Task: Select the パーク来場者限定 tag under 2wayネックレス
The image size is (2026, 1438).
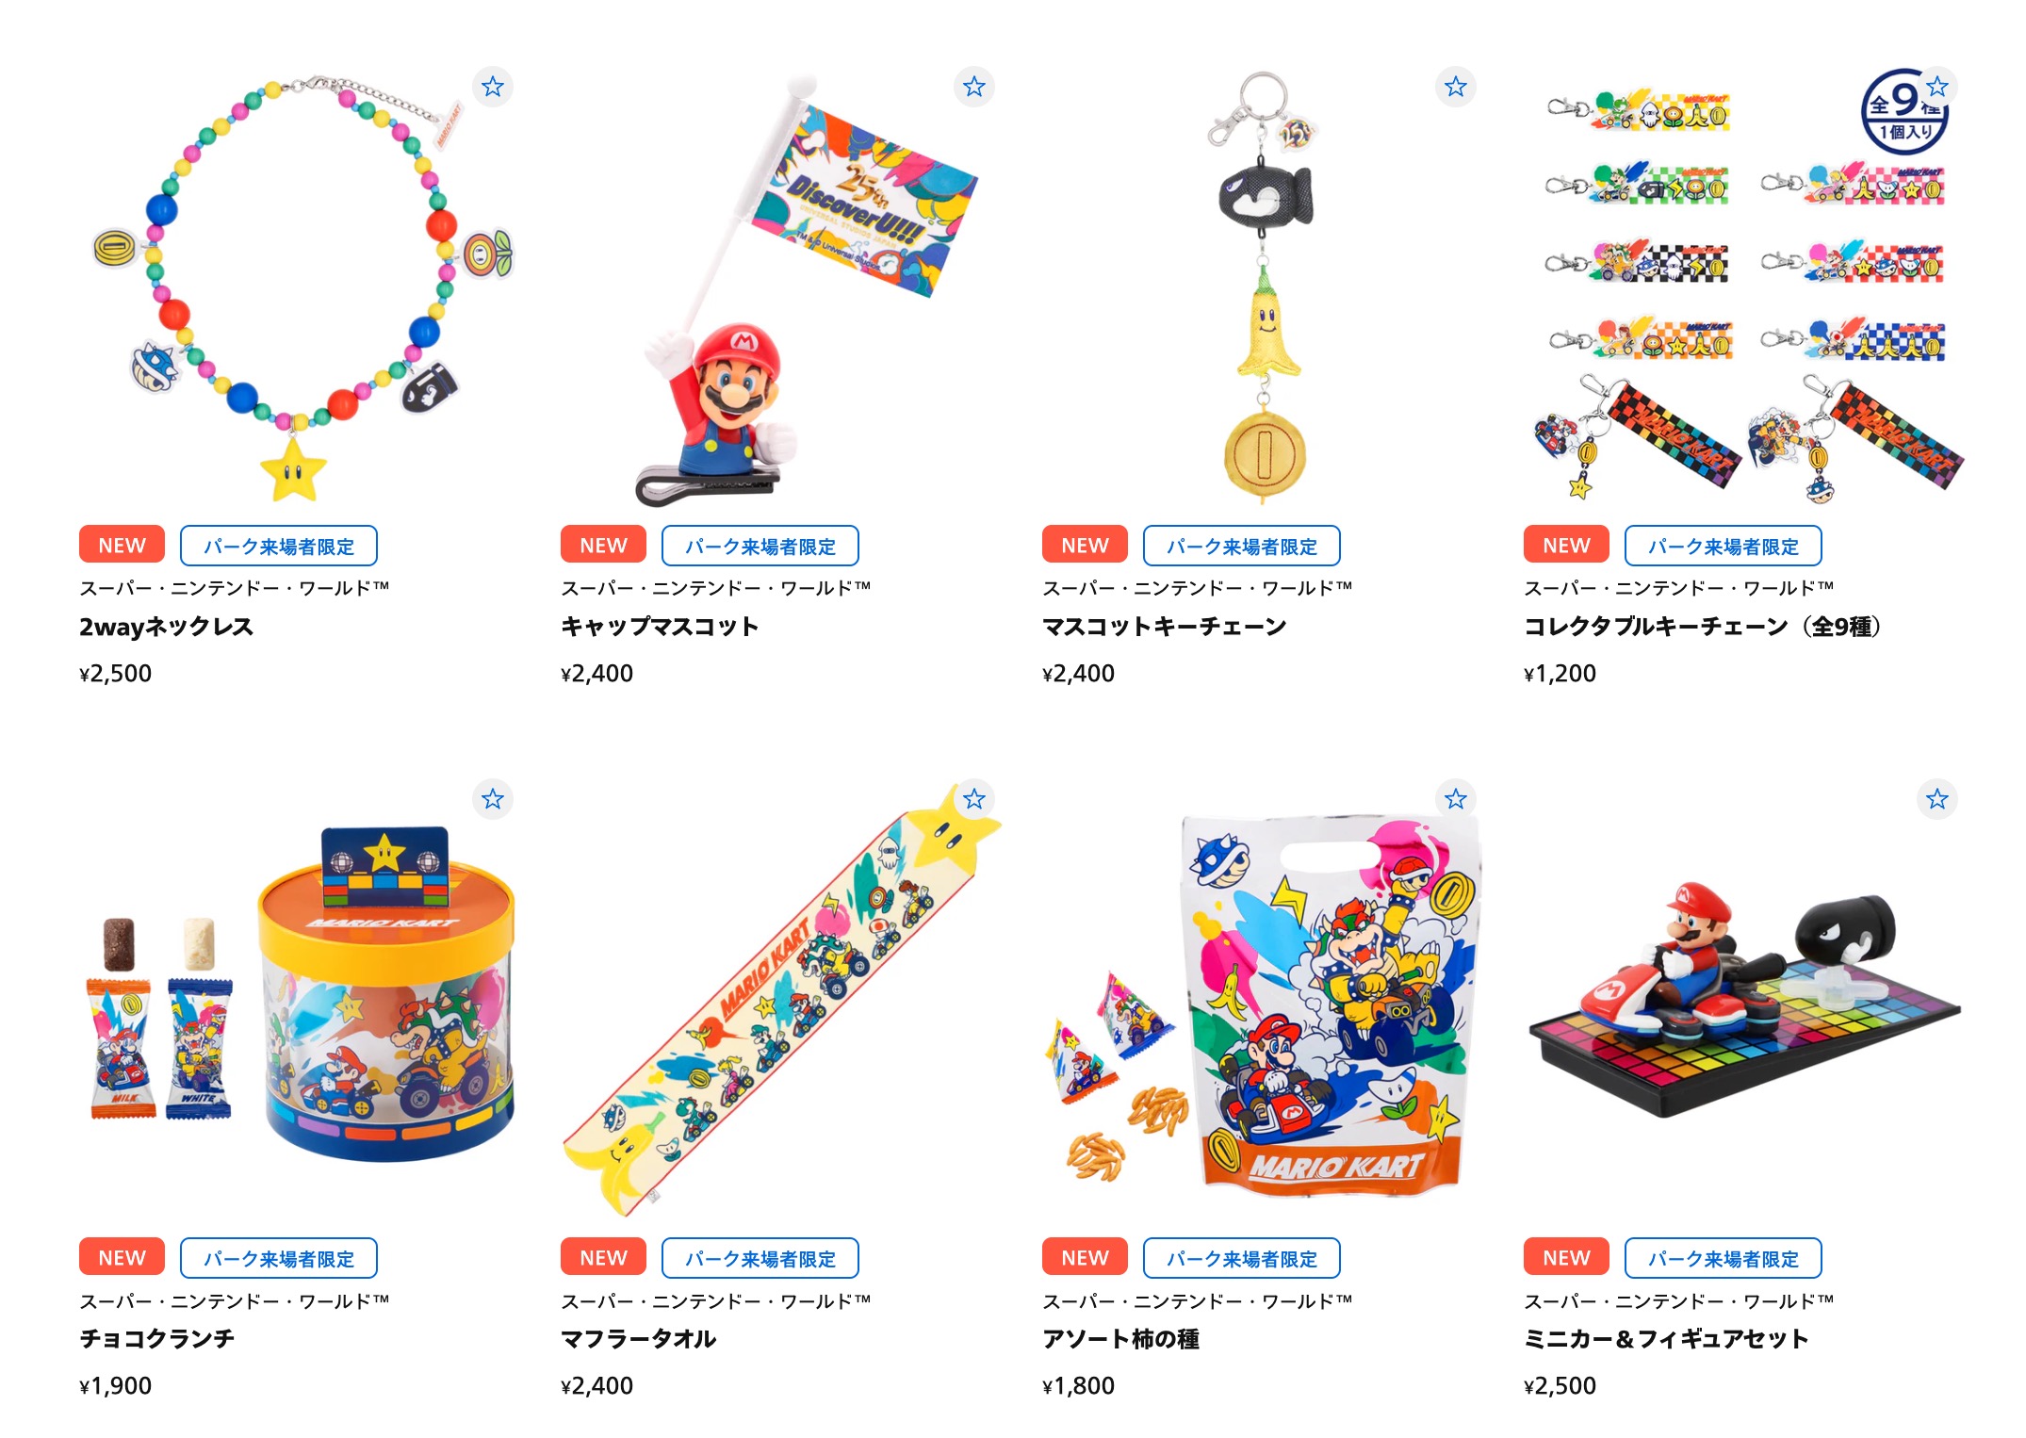Action: (x=279, y=546)
